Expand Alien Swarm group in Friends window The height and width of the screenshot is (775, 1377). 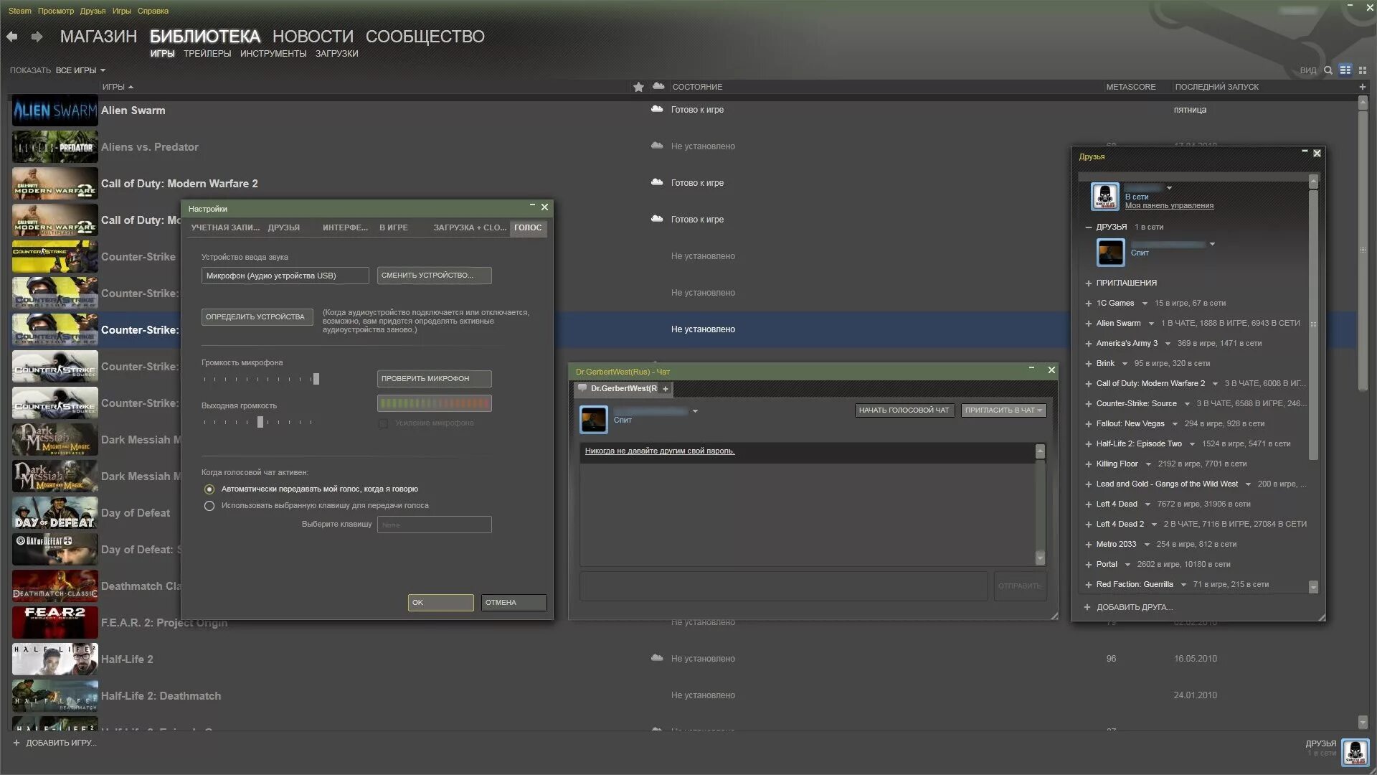pyautogui.click(x=1088, y=324)
